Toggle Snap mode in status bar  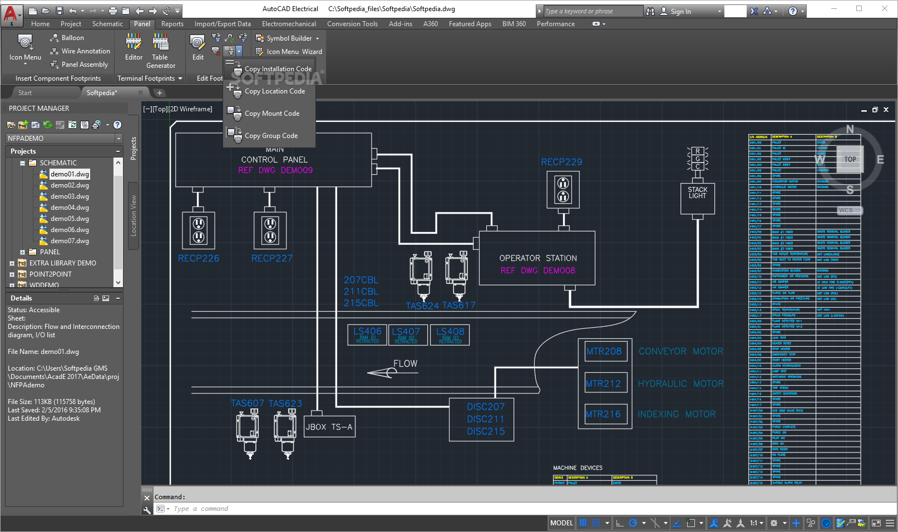coord(596,523)
